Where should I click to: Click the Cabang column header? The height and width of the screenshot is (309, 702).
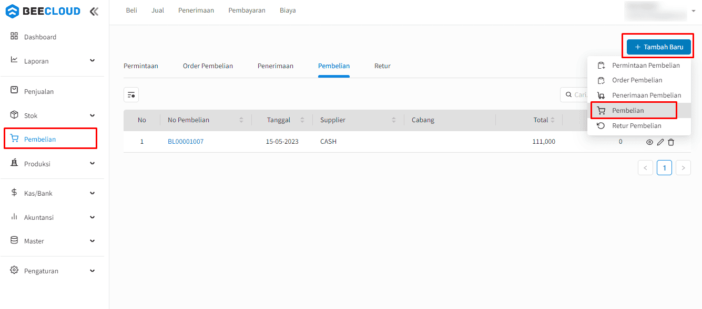coord(423,120)
